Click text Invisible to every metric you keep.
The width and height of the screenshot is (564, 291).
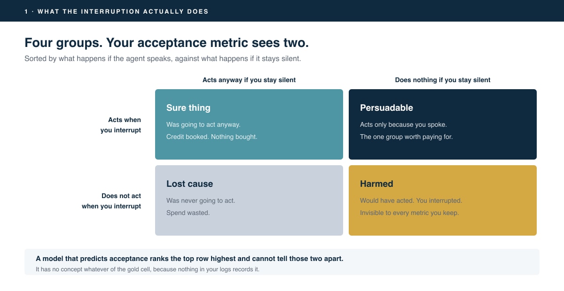409,213
